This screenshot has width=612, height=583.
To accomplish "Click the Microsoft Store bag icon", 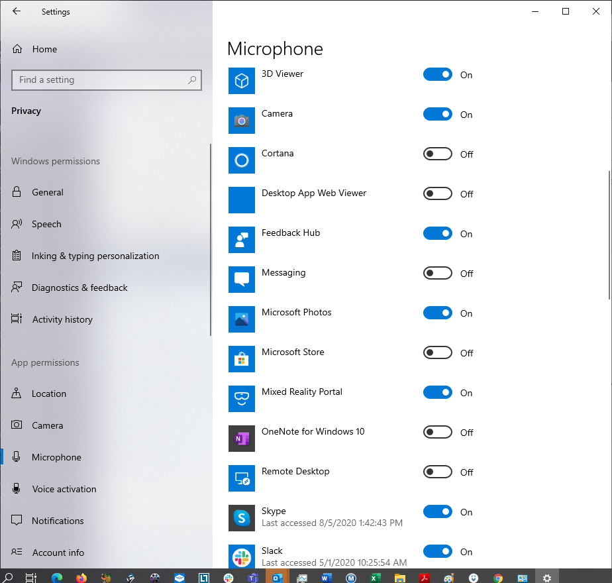I will [x=242, y=359].
